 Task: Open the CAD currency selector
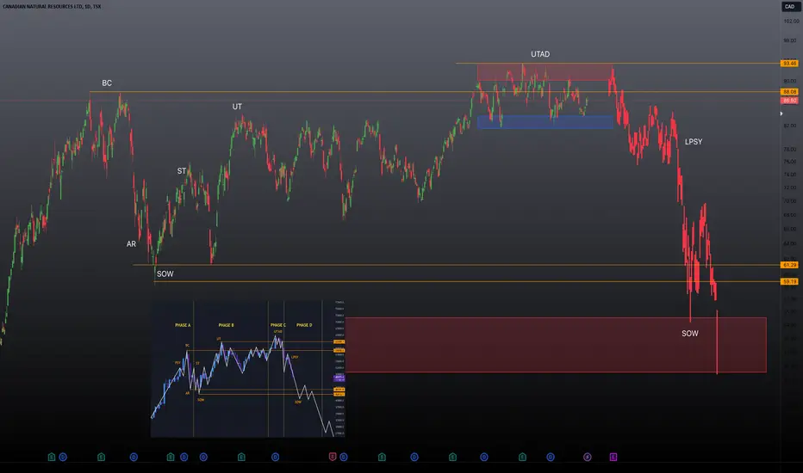coord(790,7)
